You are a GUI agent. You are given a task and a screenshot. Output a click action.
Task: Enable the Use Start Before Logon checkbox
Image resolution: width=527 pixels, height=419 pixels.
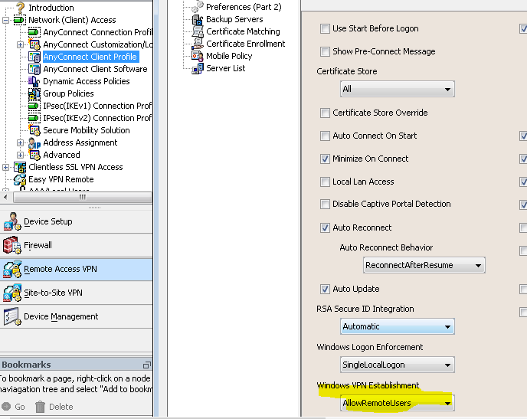[x=325, y=28]
